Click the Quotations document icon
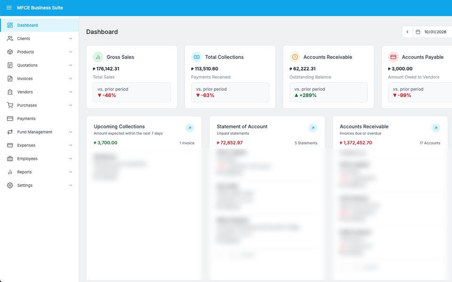The image size is (452, 282). point(10,65)
